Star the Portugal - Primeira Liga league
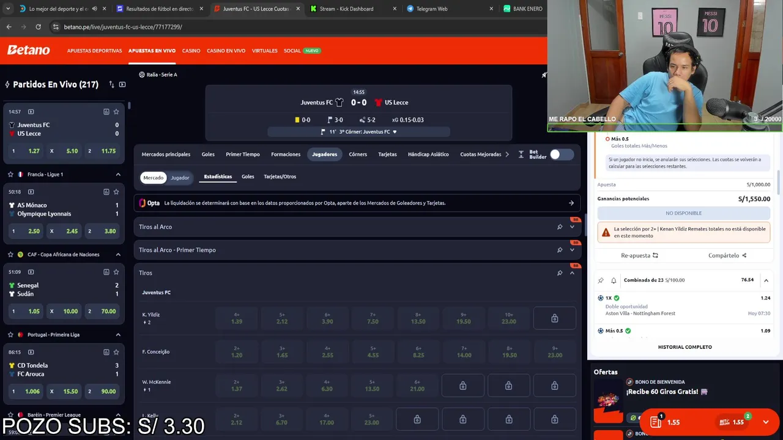 tap(10, 334)
